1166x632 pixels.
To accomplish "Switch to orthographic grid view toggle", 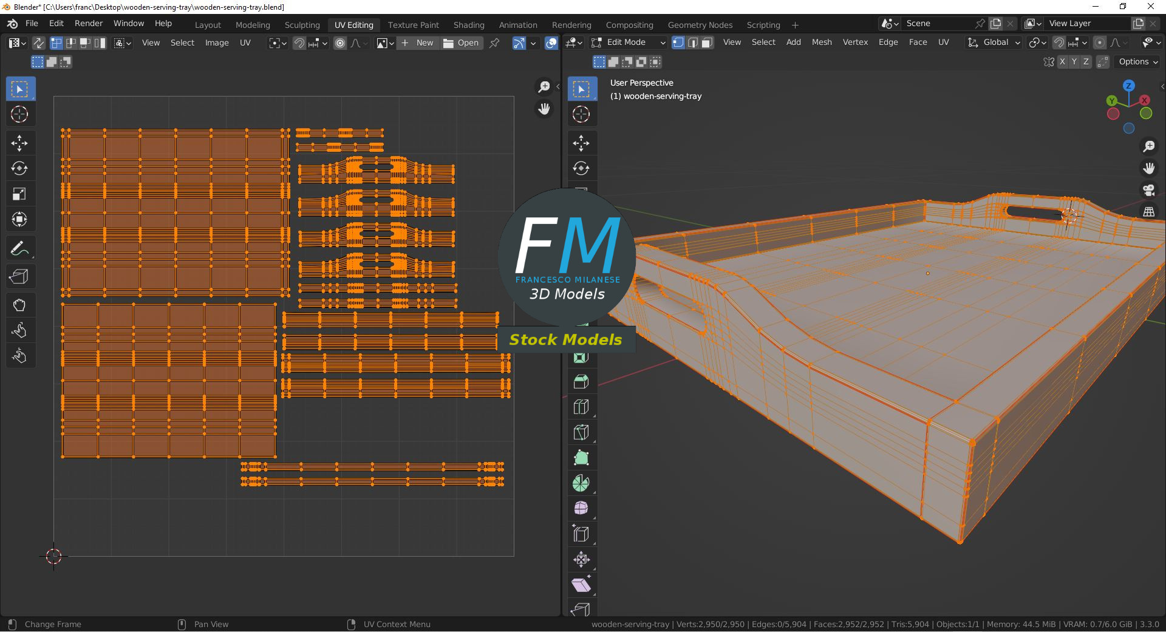I will 1148,212.
